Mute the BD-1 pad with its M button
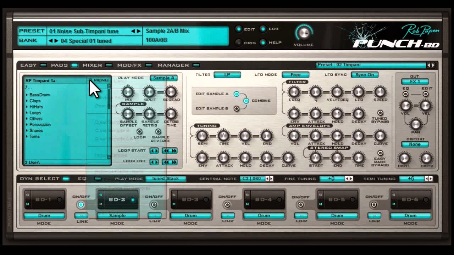Image resolution: width=454 pixels, height=255 pixels. coord(27,204)
